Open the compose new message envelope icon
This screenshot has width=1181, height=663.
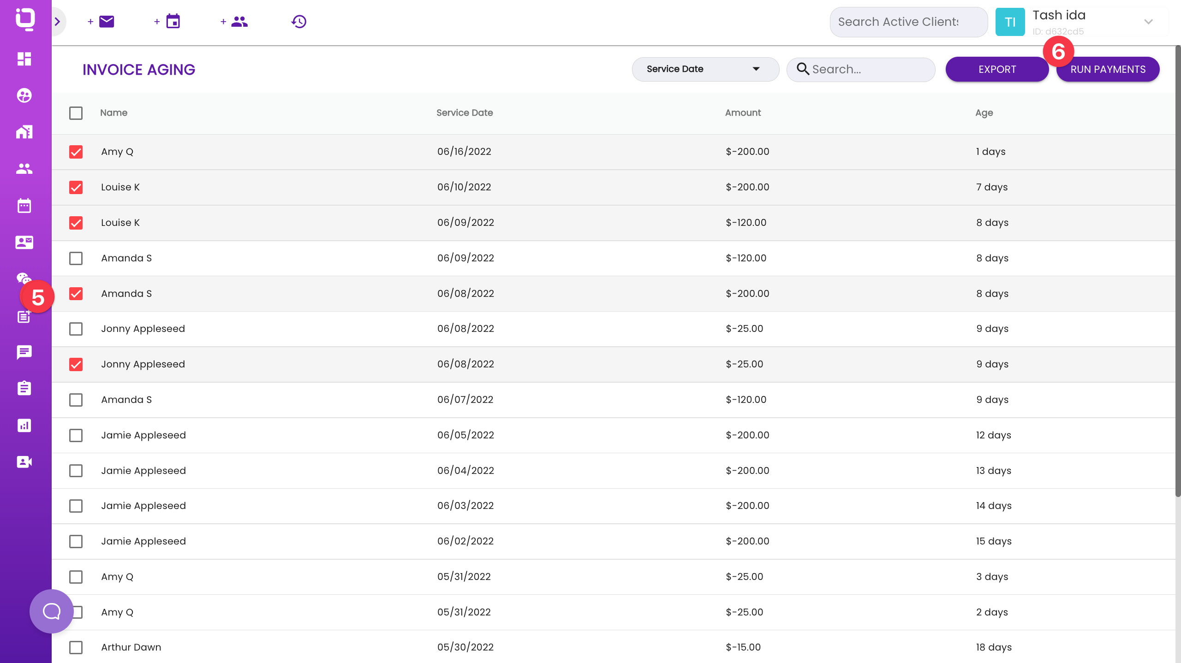pos(107,21)
